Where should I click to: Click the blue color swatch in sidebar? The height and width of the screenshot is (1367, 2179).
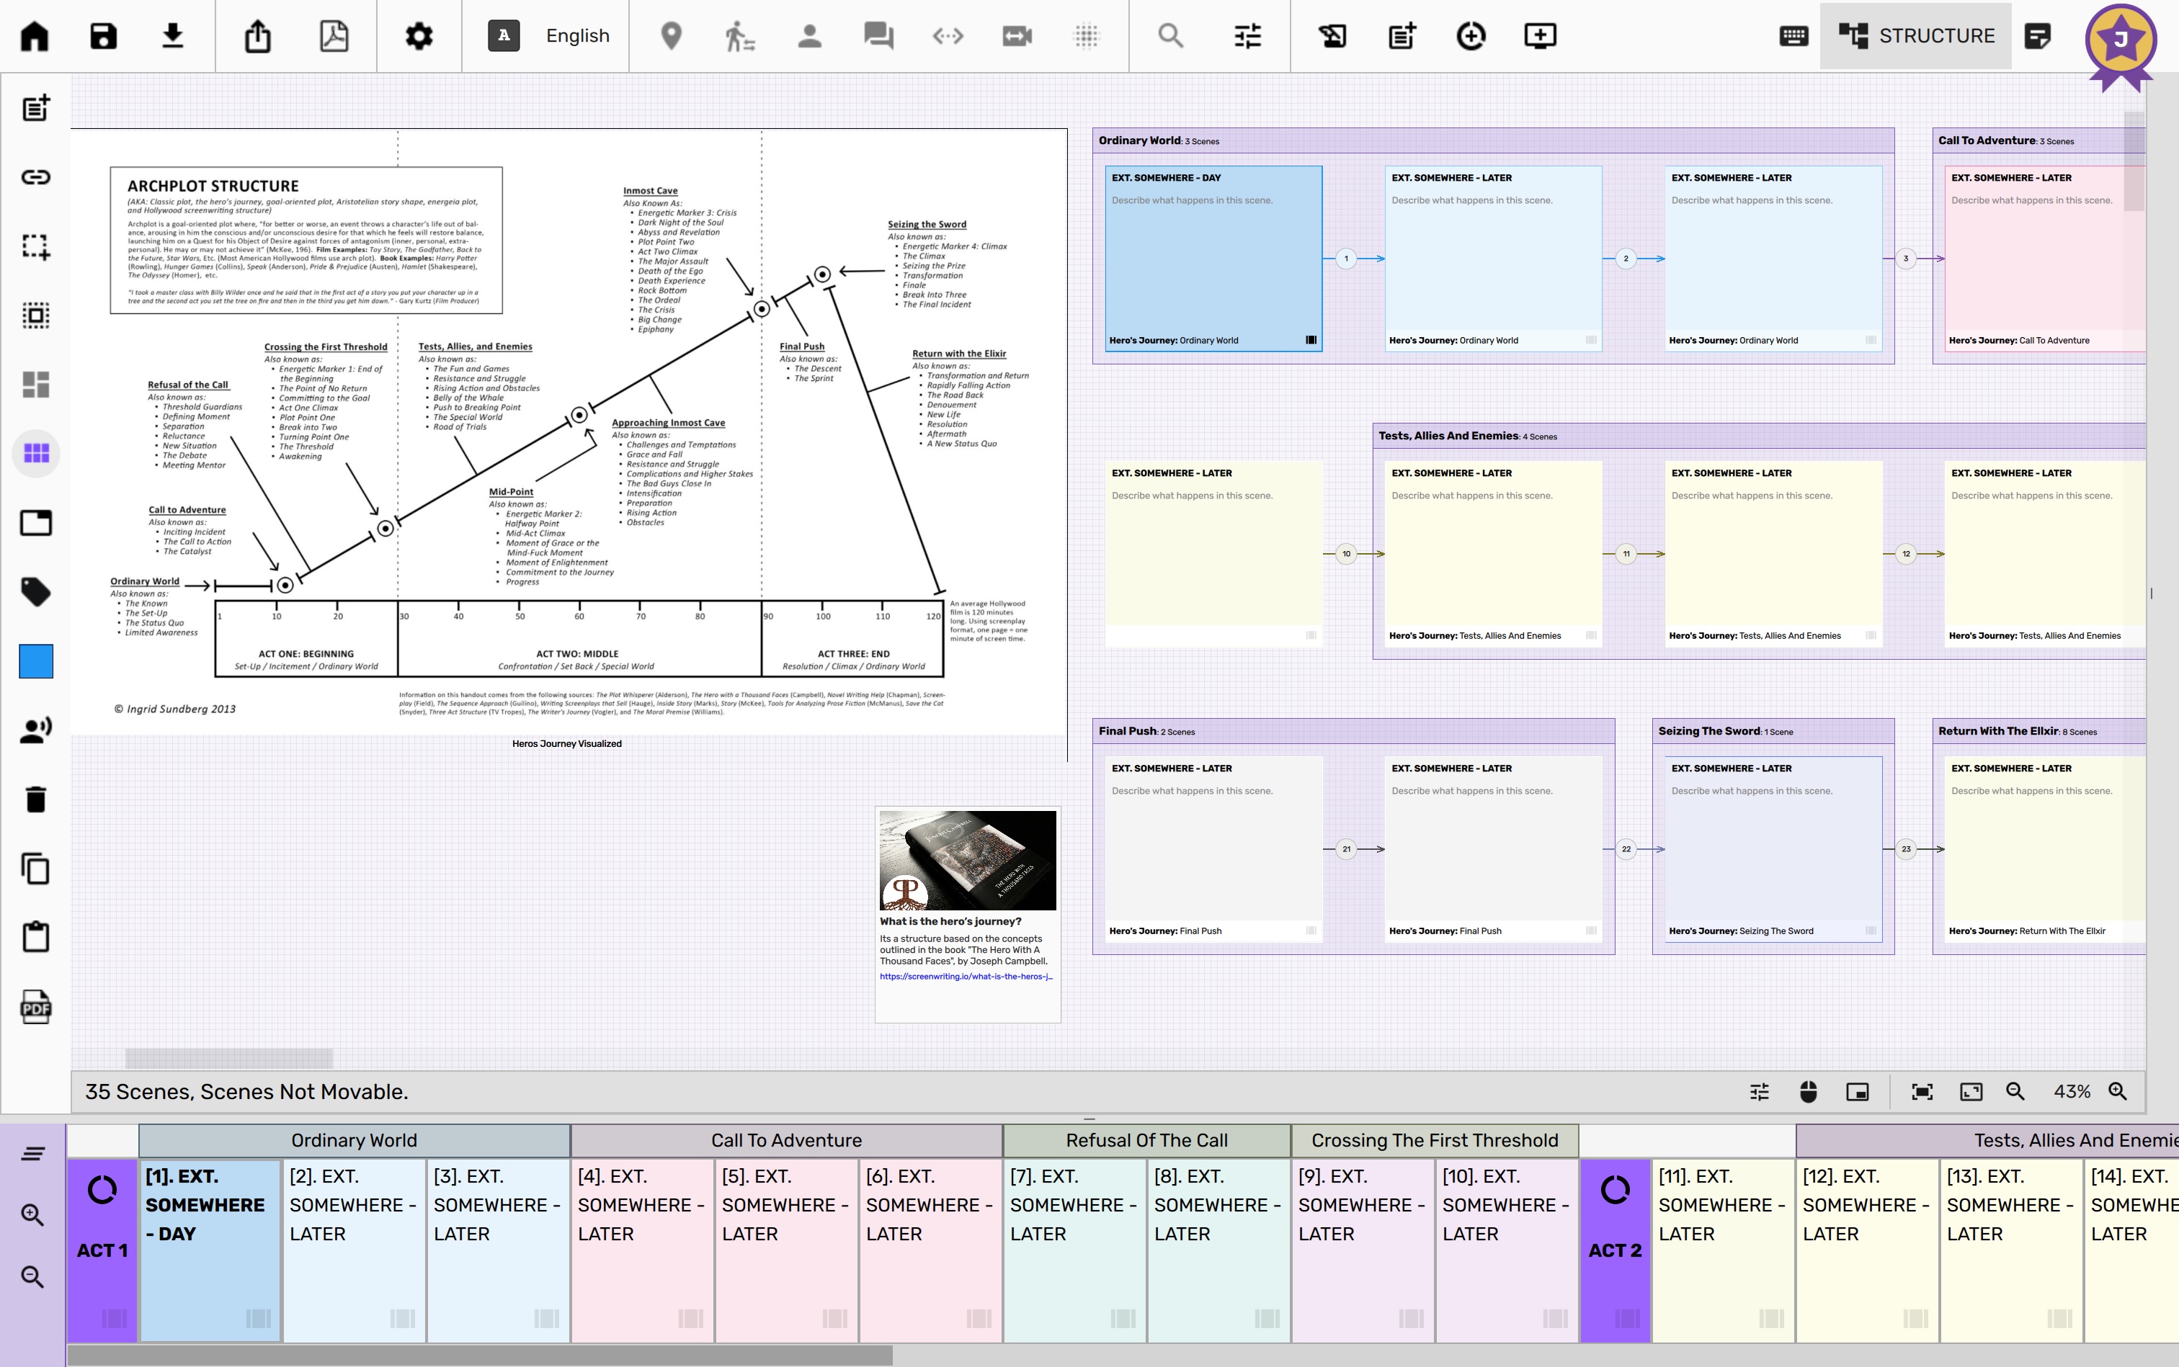[35, 661]
